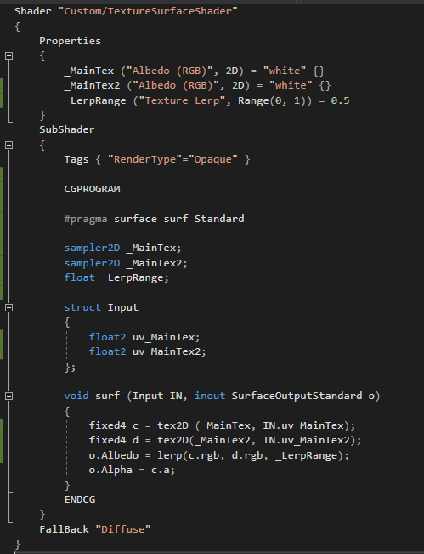Image resolution: width=424 pixels, height=554 pixels.
Task: Collapse the Properties block fold marker
Action: pos(9,56)
